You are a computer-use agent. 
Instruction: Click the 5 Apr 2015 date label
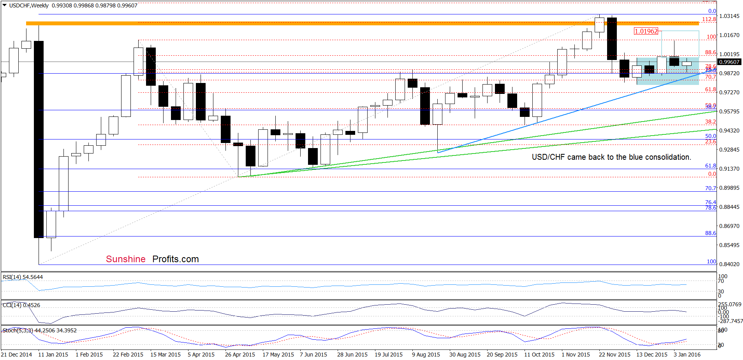[x=201, y=355]
